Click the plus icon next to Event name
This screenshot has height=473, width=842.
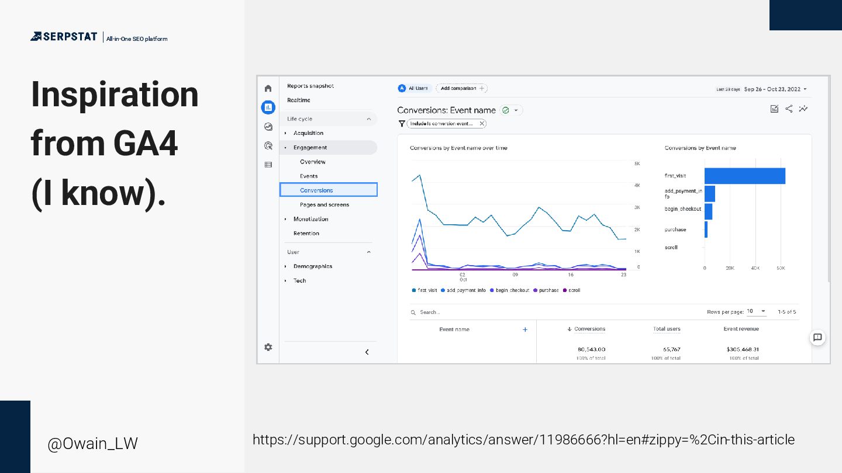tap(525, 329)
